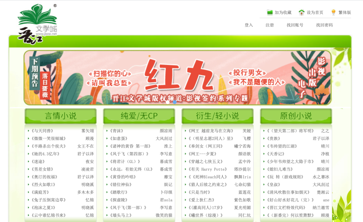Open novel 《天香记》
363x222 pixels.
click(276, 154)
